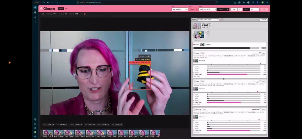Open the max rate dropdown
This screenshot has height=139, width=302.
pyautogui.click(x=254, y=9)
